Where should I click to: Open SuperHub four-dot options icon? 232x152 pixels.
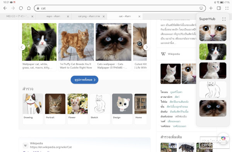pyautogui.click(x=224, y=19)
